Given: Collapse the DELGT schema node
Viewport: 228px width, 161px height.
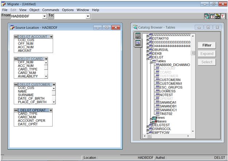Looking at the screenshot, I should coord(147,58).
